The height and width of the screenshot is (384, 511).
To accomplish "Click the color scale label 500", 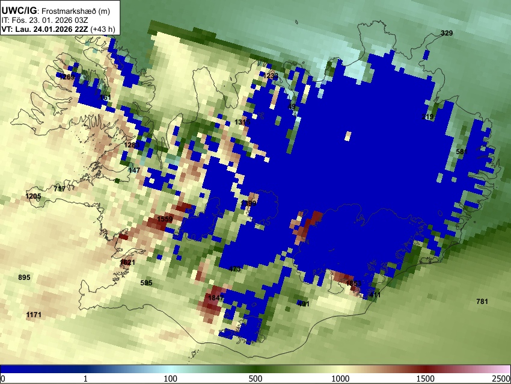I will (255, 379).
